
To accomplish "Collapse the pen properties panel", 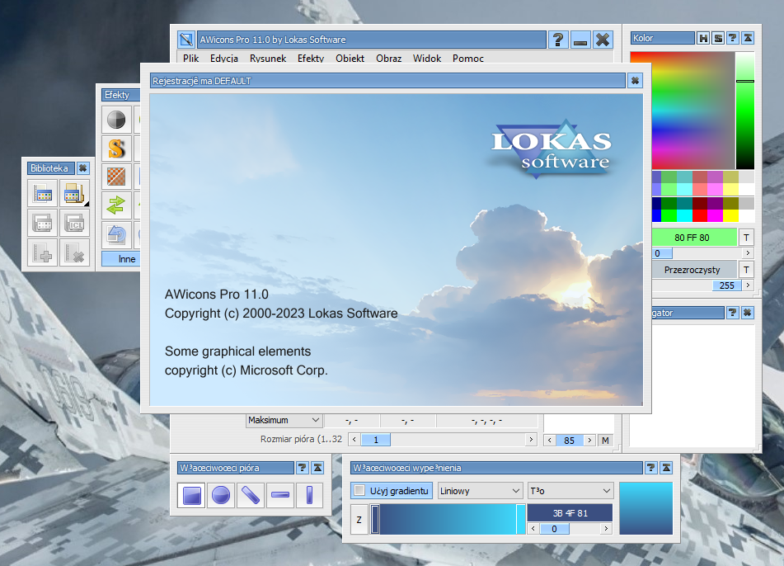I will pos(317,468).
